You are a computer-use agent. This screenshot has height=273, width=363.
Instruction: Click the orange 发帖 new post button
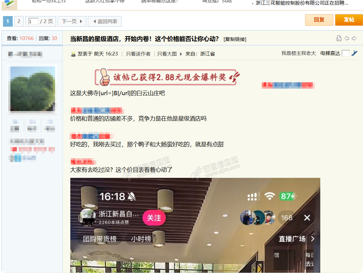(x=349, y=20)
